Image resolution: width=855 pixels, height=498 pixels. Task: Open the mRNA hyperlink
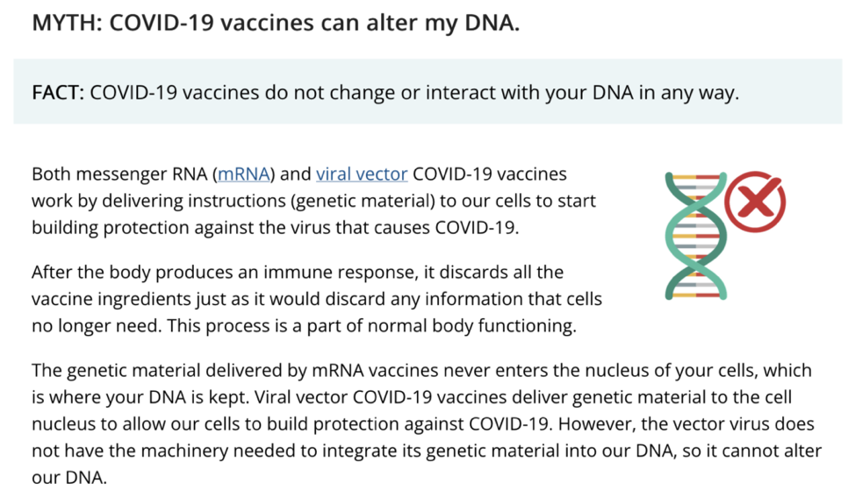point(244,174)
